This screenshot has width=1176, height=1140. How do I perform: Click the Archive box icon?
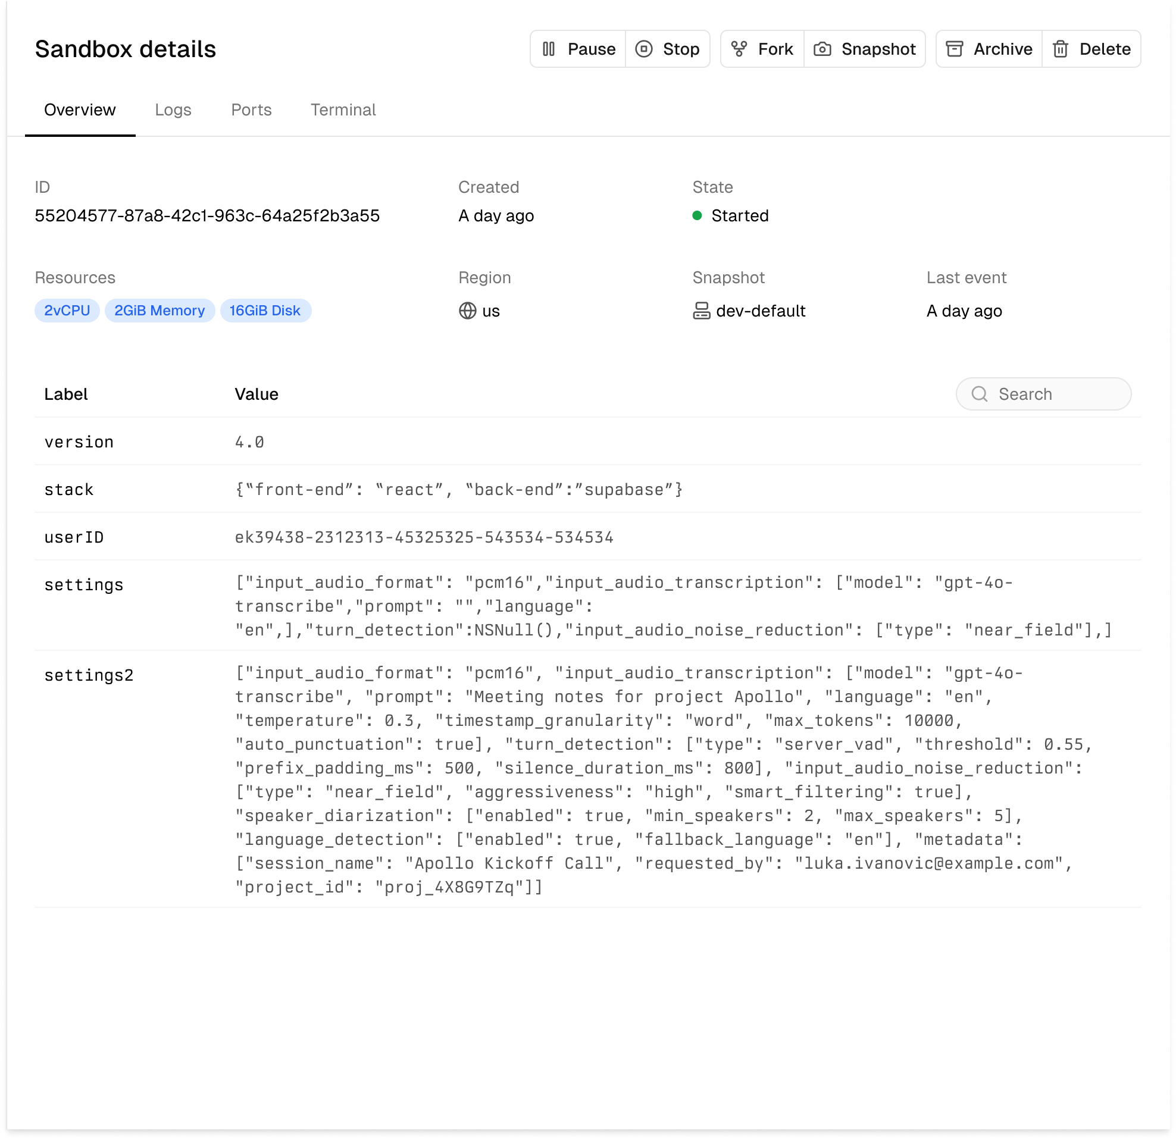pyautogui.click(x=954, y=49)
